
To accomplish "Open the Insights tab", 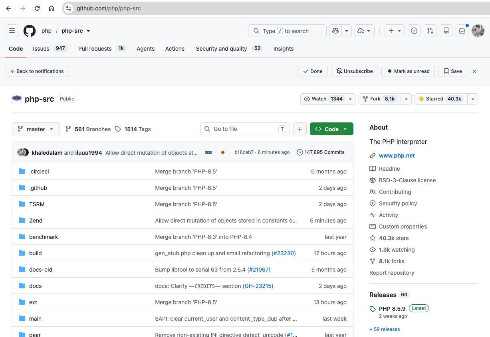I will [x=284, y=49].
